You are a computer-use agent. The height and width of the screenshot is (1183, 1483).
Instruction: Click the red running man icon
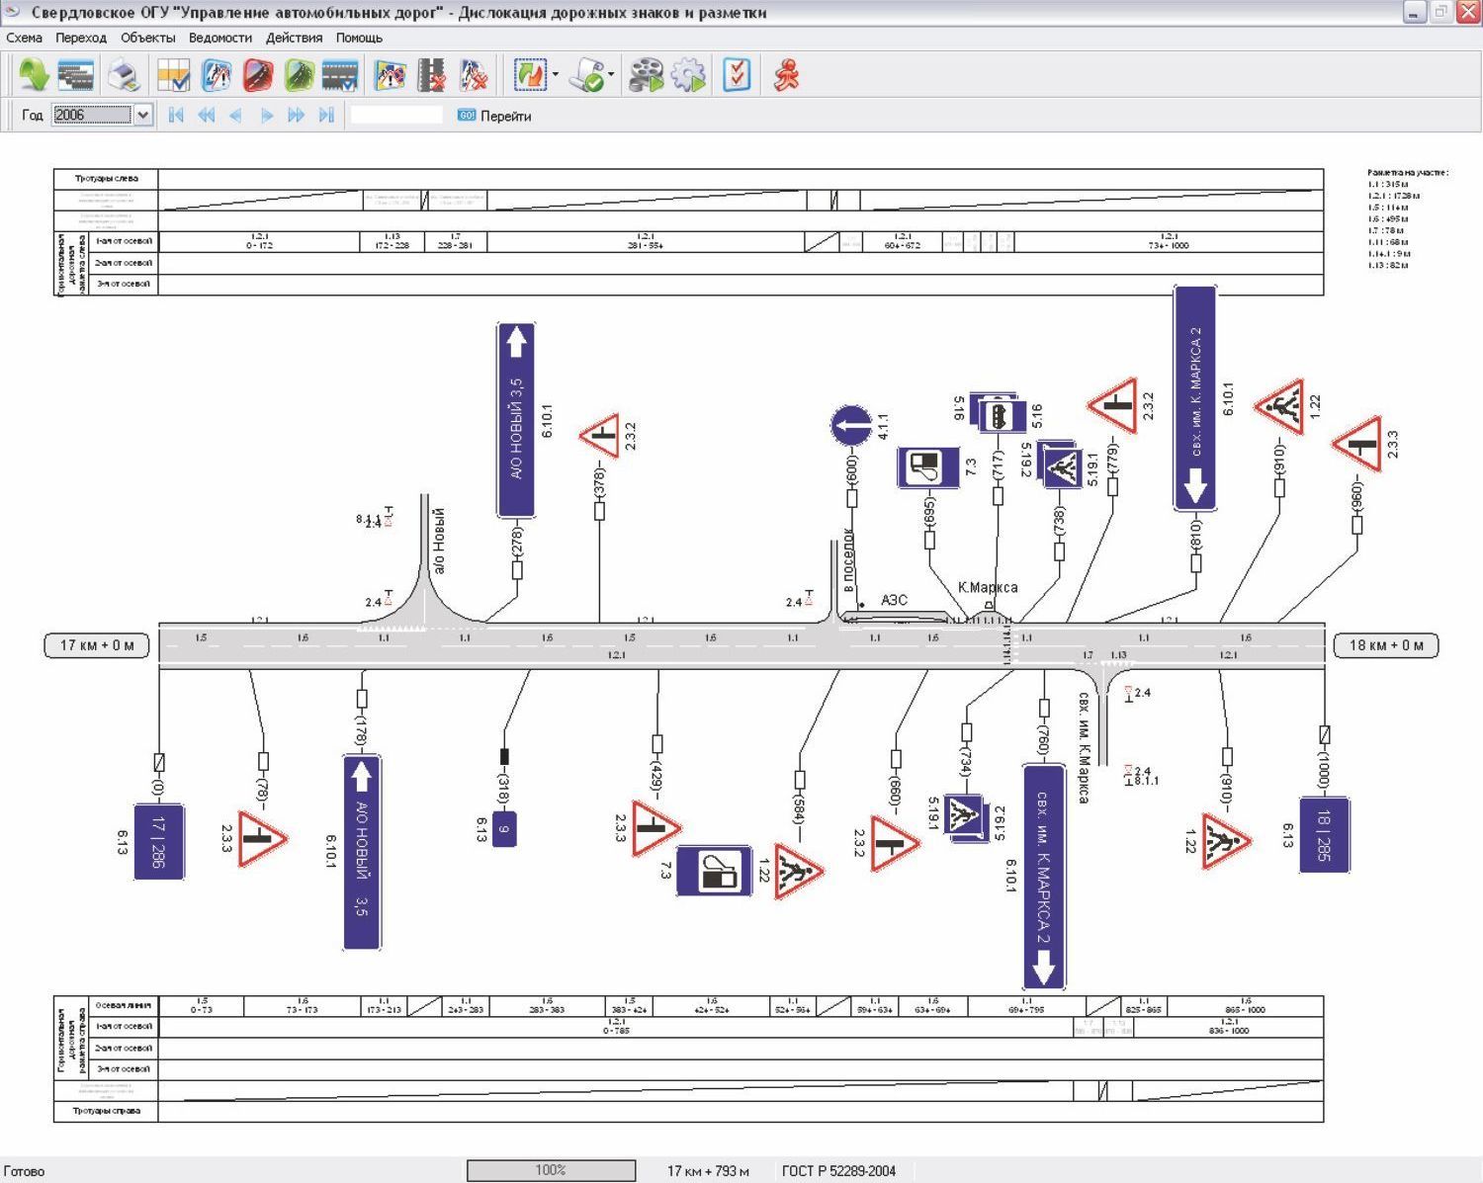tap(787, 75)
